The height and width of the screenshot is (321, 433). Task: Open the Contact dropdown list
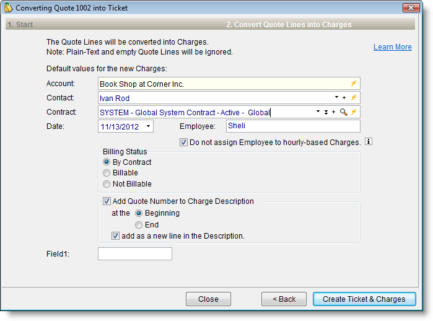pos(336,98)
